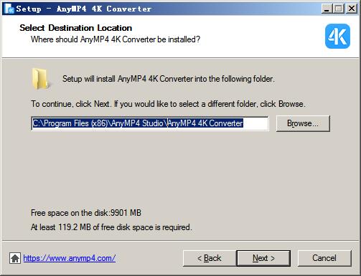Click the Select Destination Location heading
The width and height of the screenshot is (361, 276).
76,28
